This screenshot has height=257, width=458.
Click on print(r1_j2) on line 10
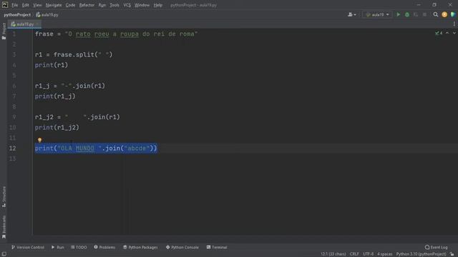click(57, 127)
